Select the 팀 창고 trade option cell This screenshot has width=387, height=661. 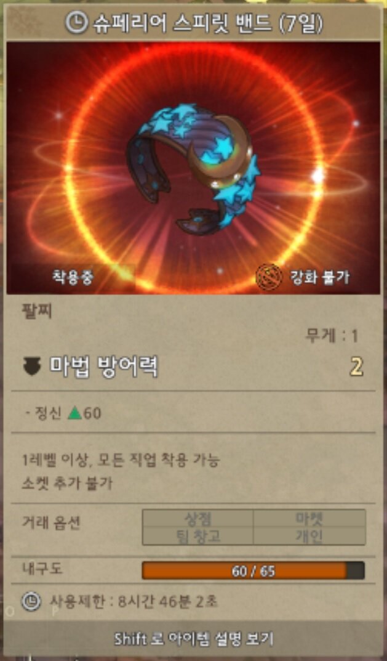pyautogui.click(x=198, y=536)
